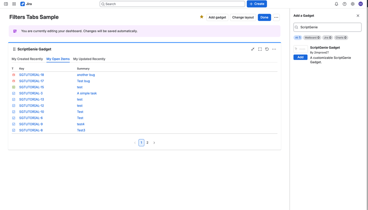Switch to My Updated Recently tab
The width and height of the screenshot is (368, 210).
(x=89, y=59)
